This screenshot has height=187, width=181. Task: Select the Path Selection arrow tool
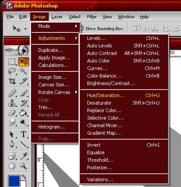click(12, 134)
